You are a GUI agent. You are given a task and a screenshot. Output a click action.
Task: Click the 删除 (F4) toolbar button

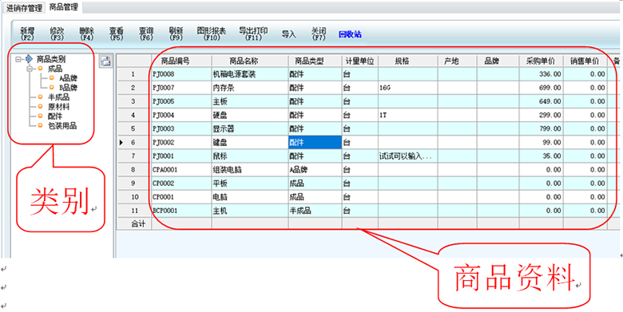pos(86,34)
